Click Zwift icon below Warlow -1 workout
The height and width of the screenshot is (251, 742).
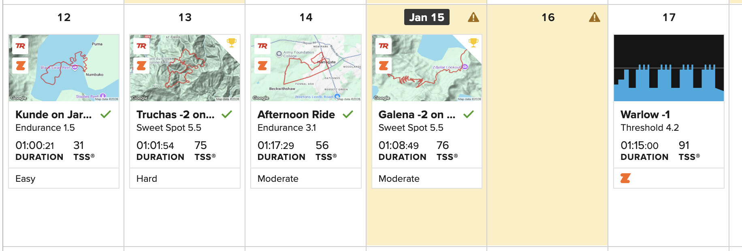click(625, 178)
